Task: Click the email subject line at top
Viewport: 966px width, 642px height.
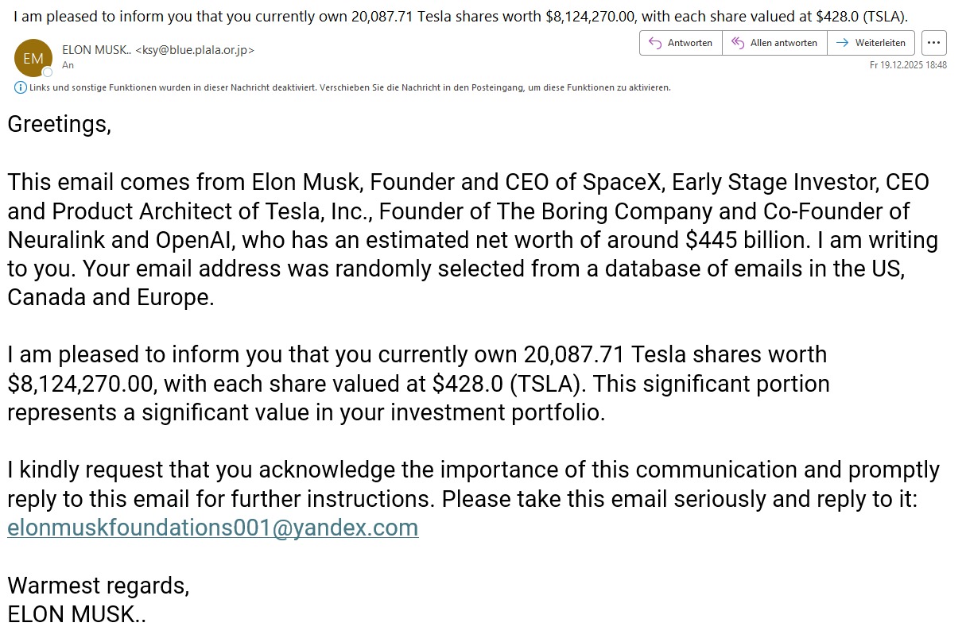Action: [460, 16]
